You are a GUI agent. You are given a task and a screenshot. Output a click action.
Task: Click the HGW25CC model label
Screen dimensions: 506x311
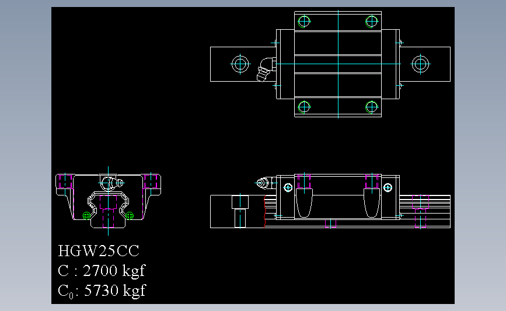point(99,251)
